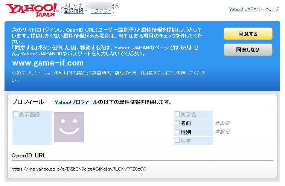Click the 同意する button
Viewport: 285px width, 186px height.
click(x=248, y=34)
